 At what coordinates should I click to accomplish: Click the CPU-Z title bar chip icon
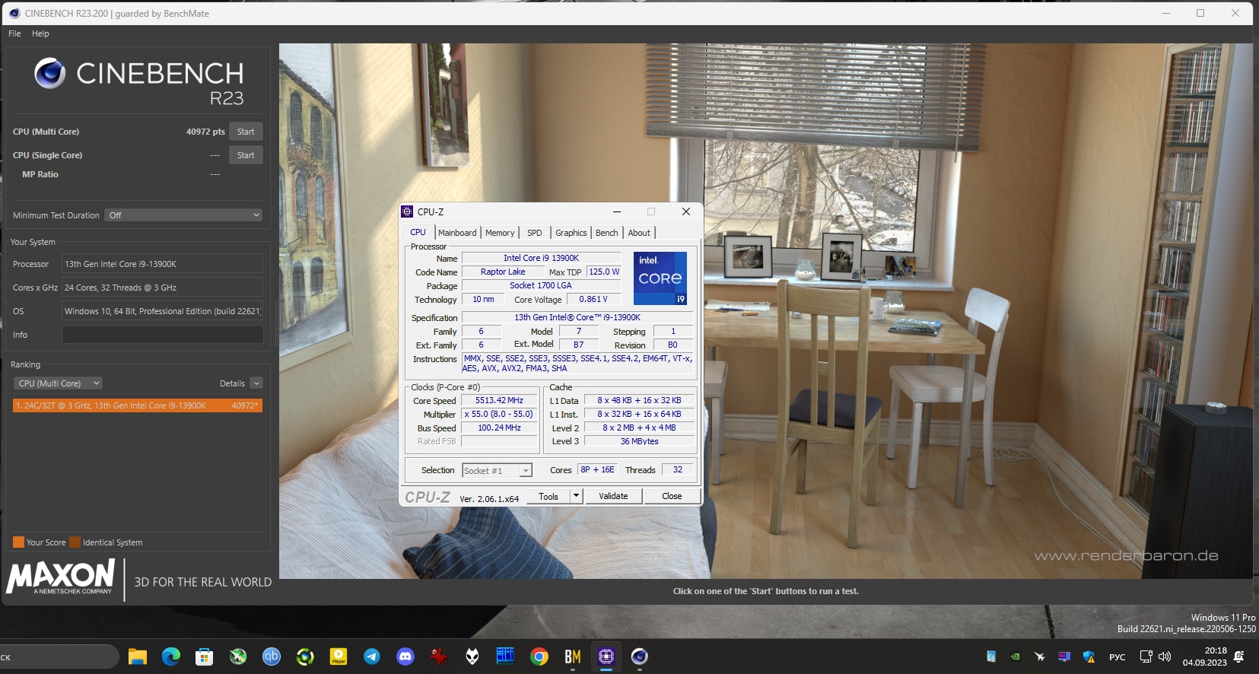pyautogui.click(x=407, y=211)
